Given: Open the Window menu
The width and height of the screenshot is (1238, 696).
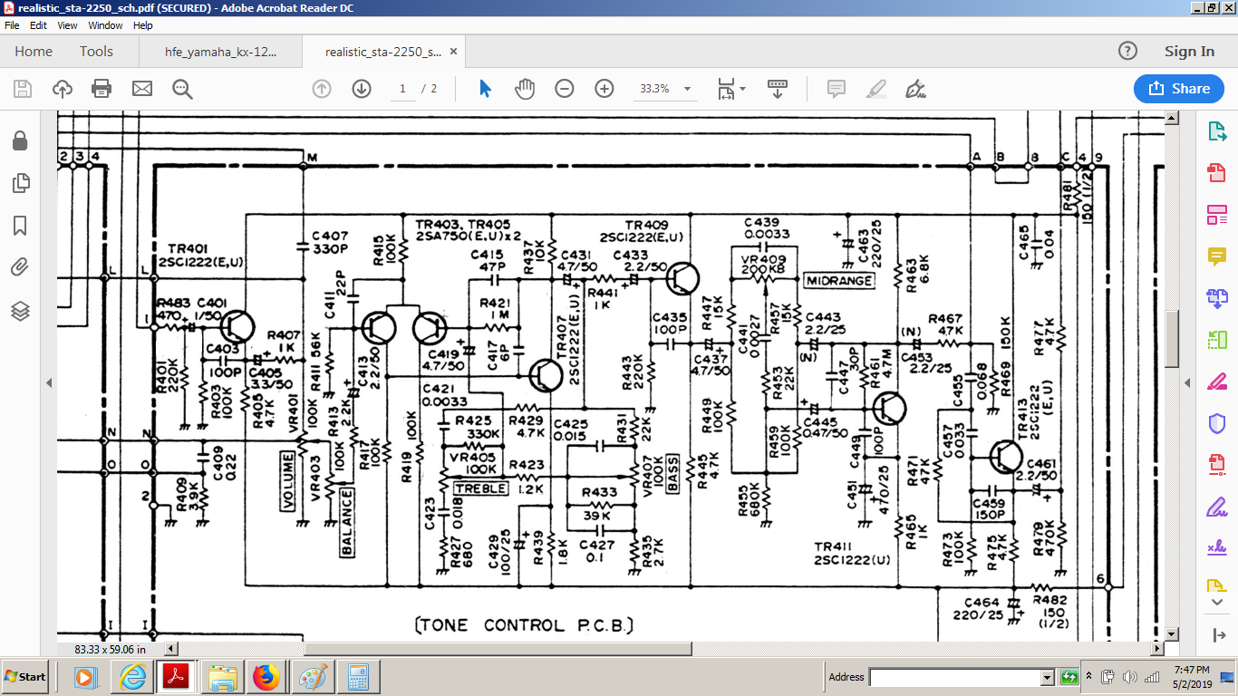Looking at the screenshot, I should [x=106, y=25].
